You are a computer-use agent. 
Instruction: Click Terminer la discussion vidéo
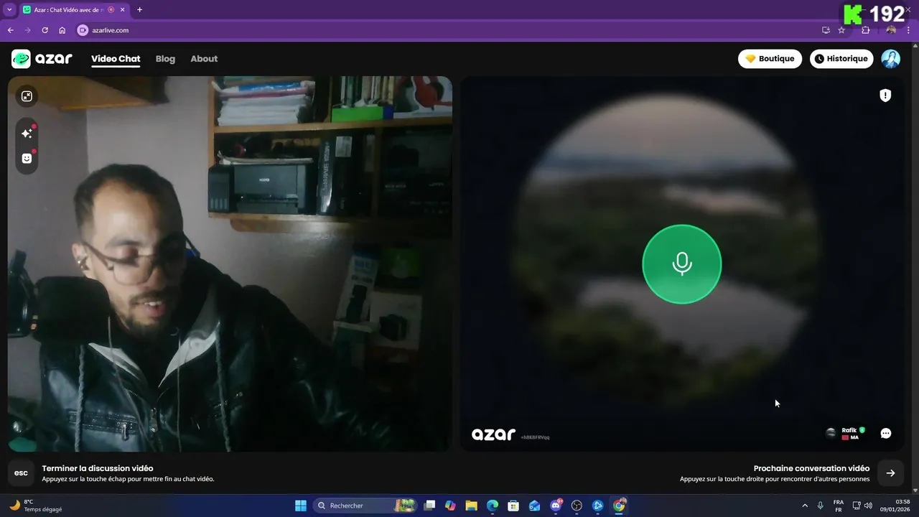click(x=98, y=468)
